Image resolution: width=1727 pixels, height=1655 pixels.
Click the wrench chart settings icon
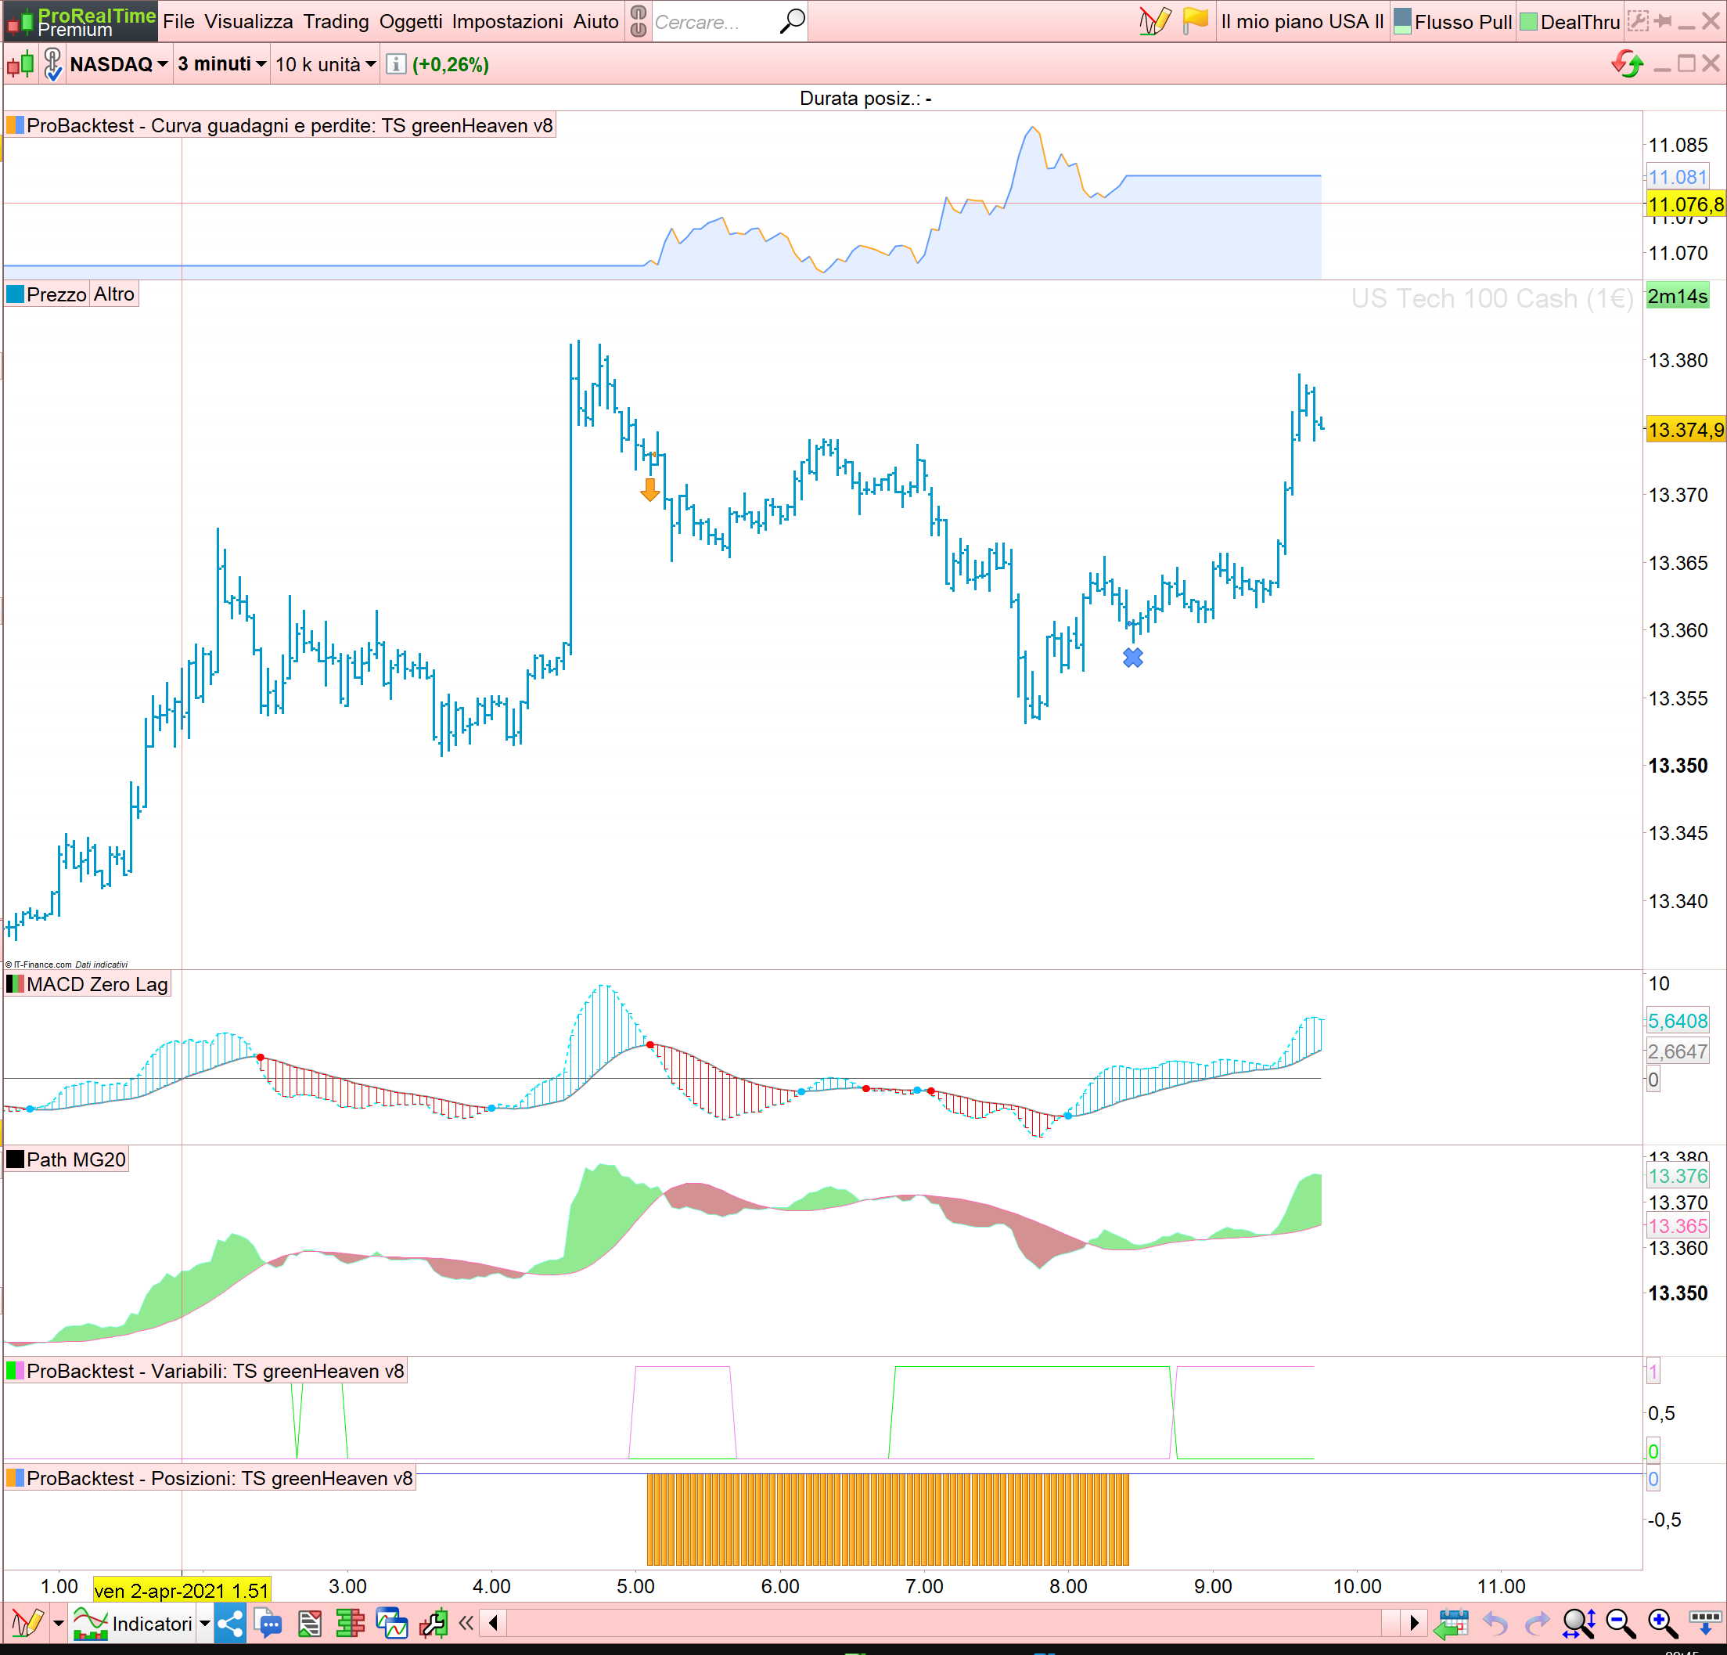pos(433,1623)
